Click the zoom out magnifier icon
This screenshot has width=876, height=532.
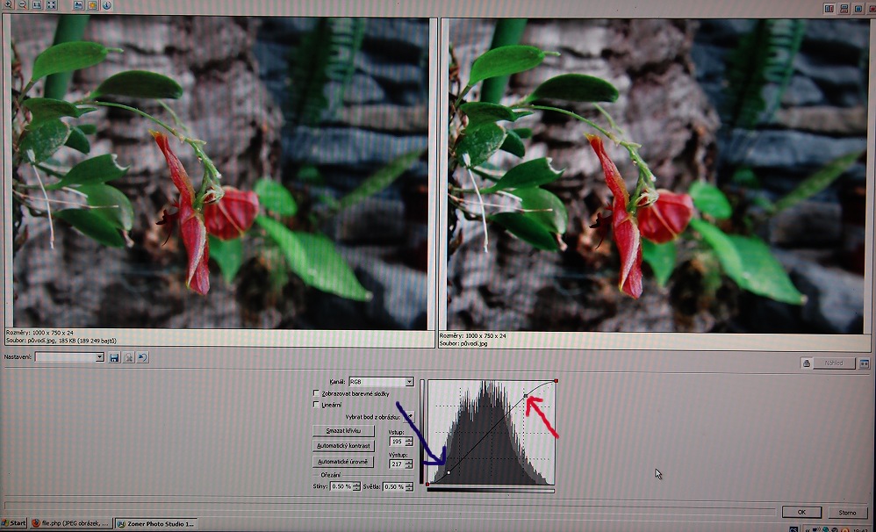[22, 5]
